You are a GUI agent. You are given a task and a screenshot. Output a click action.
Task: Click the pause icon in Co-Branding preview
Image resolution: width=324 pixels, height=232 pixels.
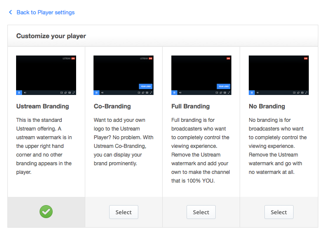pos(97,93)
